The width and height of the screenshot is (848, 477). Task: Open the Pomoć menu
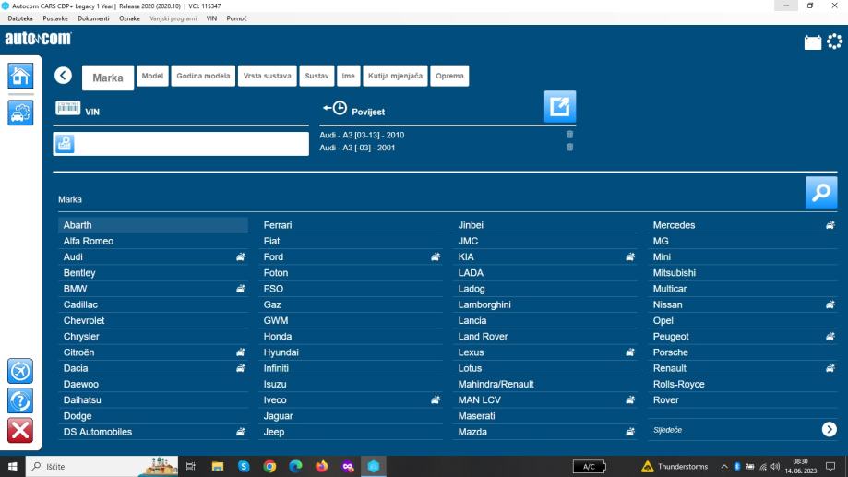(236, 18)
